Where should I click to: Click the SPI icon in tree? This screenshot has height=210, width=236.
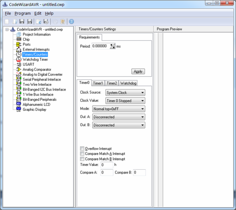[19, 79]
